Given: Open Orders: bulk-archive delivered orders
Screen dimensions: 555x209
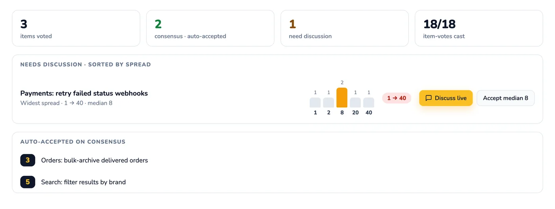Looking at the screenshot, I should [94, 160].
